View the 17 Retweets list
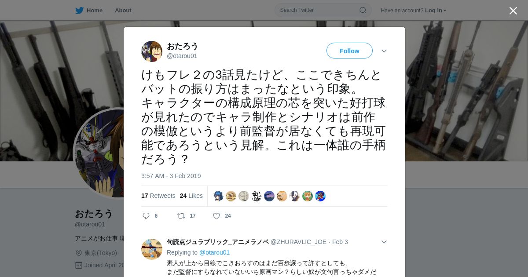The height and width of the screenshot is (277, 528). tap(158, 196)
